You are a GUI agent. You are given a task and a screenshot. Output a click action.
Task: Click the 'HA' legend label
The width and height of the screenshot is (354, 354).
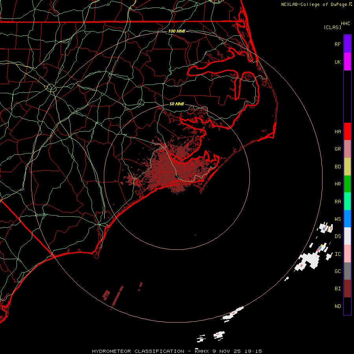pyautogui.click(x=337, y=132)
